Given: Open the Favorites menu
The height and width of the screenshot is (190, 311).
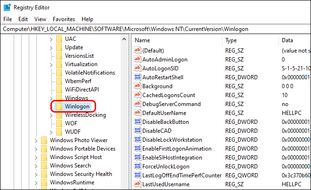Looking at the screenshot, I should [64, 19].
